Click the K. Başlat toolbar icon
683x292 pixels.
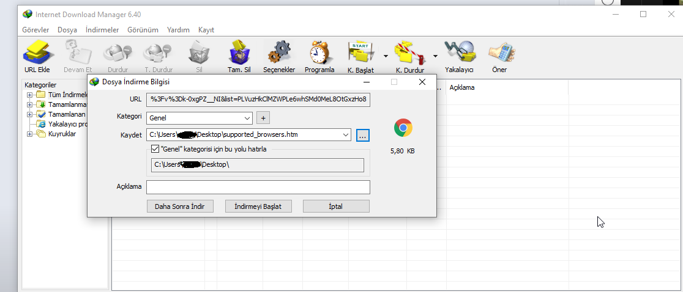point(360,52)
